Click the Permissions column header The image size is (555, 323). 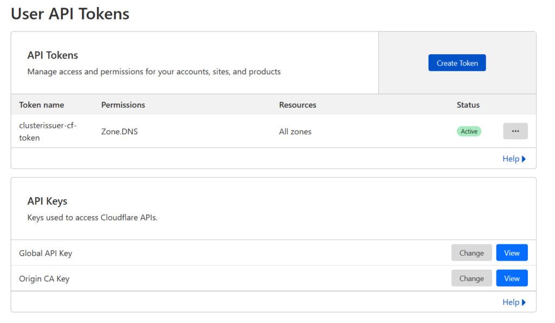tap(124, 105)
